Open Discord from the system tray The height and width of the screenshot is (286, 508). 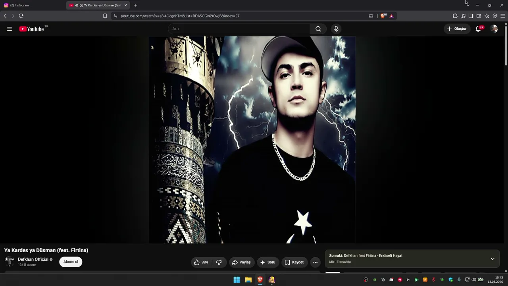[x=391, y=280]
